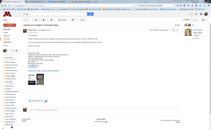Open the Libraries and Aca... Word attachment
Viewport: 211px width, 129px height.
[38, 101]
